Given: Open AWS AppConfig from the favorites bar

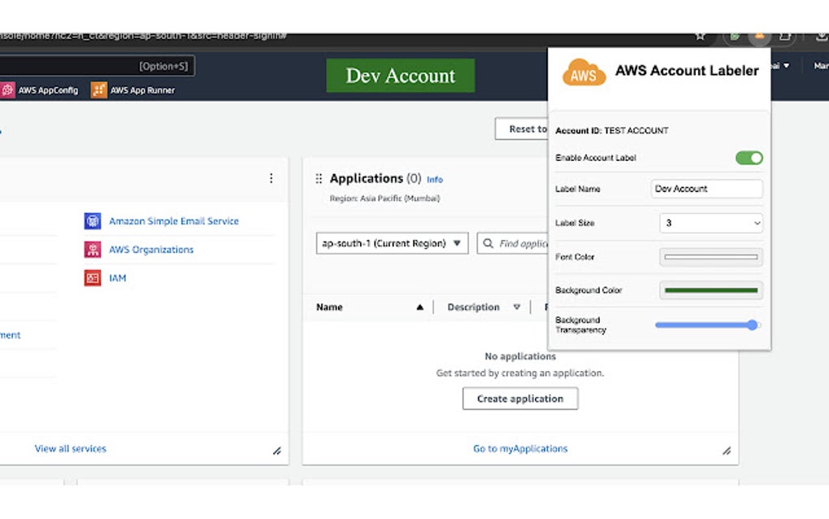Looking at the screenshot, I should tap(41, 89).
